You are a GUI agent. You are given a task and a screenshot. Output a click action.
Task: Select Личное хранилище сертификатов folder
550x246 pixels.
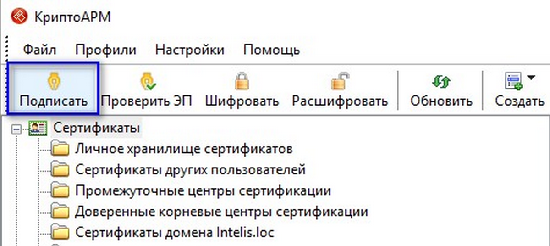pyautogui.click(x=184, y=149)
